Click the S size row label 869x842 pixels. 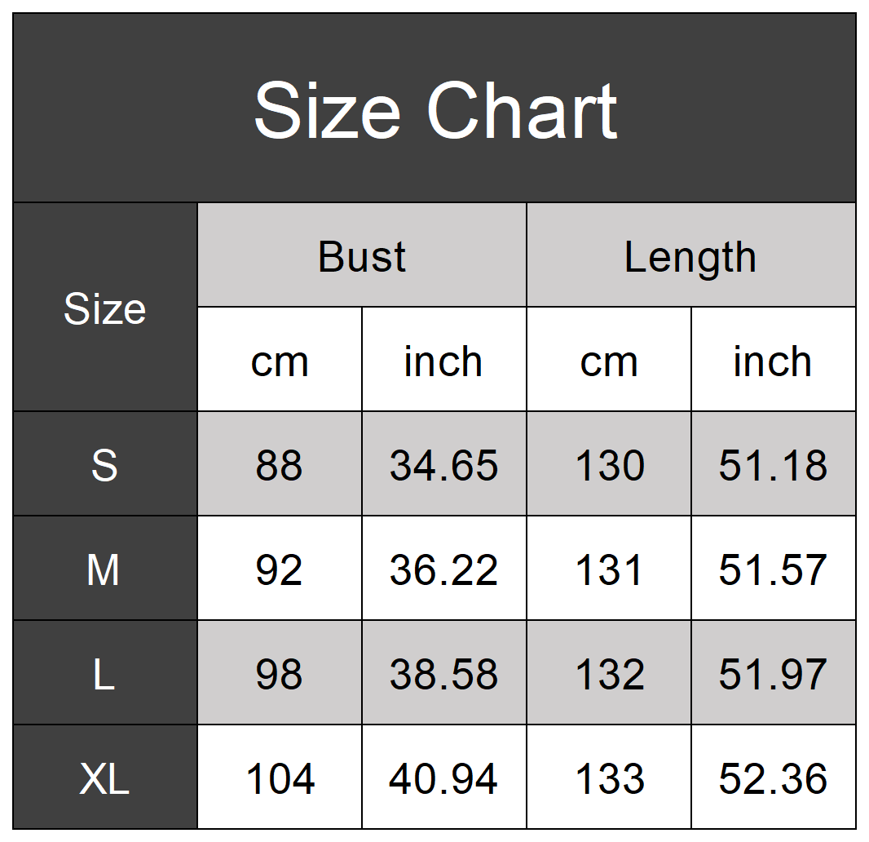point(105,465)
